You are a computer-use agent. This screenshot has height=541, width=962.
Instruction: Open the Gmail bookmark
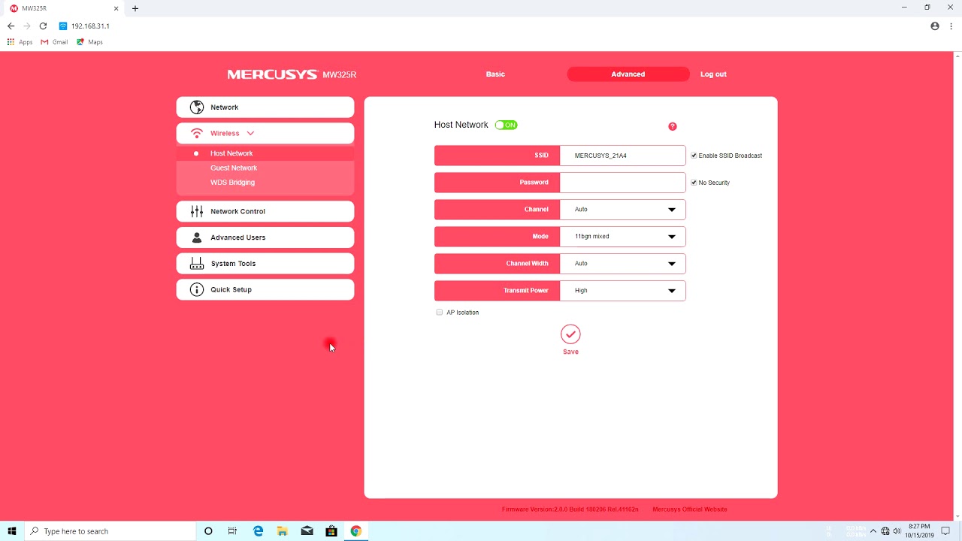pos(54,42)
